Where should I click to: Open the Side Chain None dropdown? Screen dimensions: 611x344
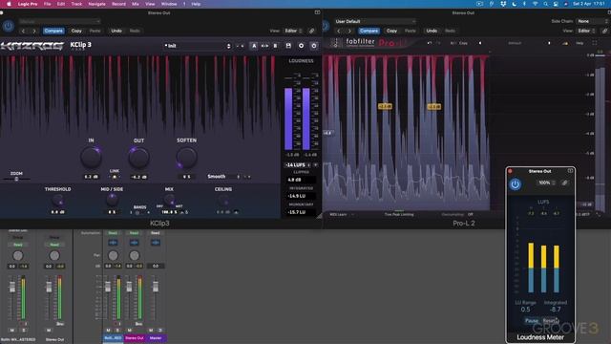click(x=592, y=21)
